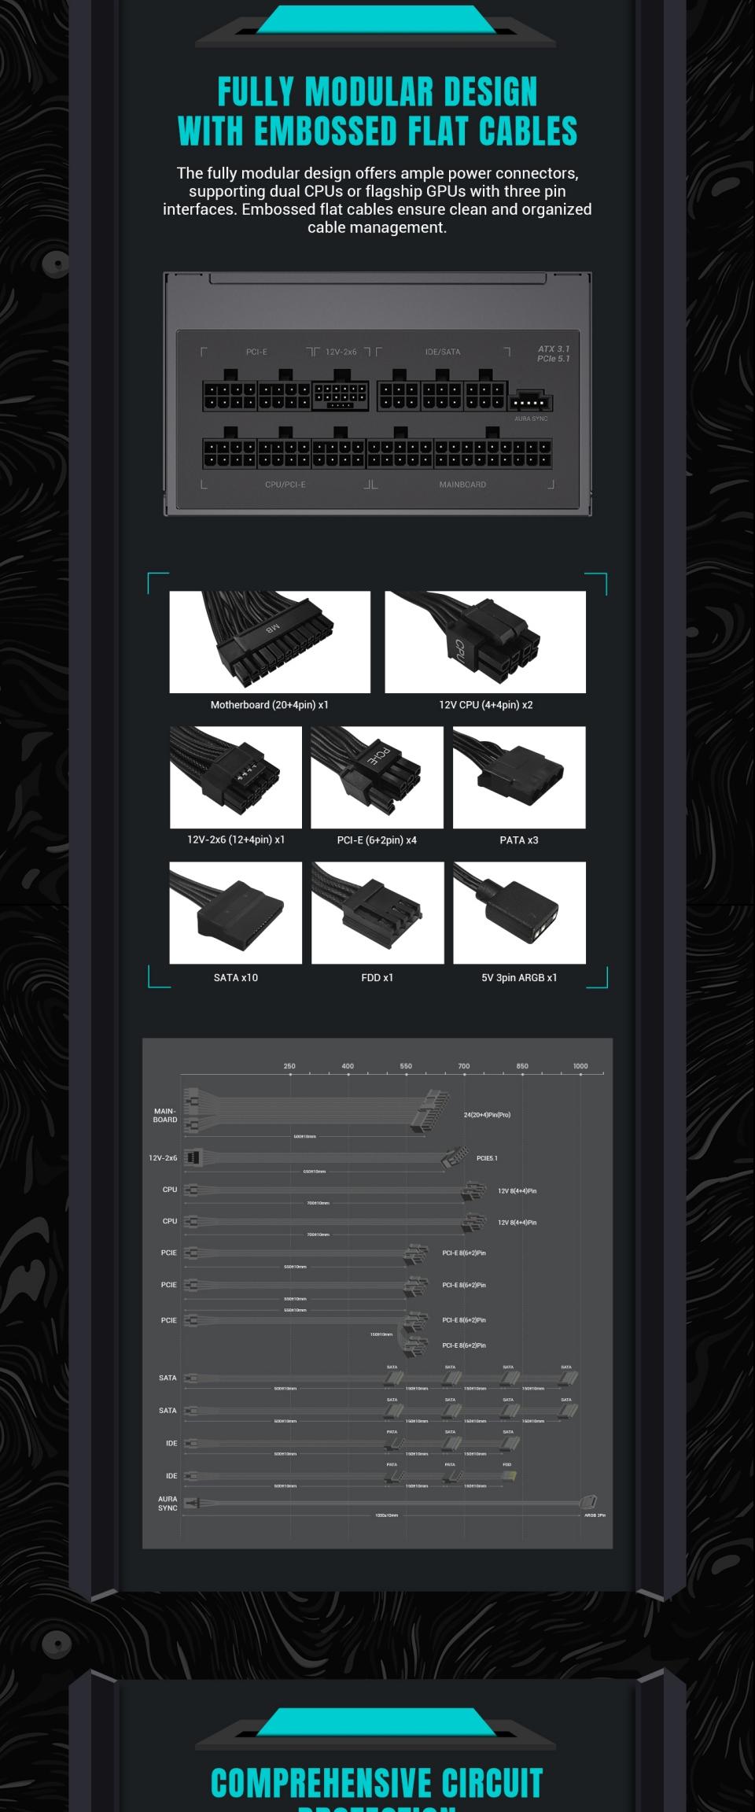Click the AURA SYNC port on the PSU panel

531,403
